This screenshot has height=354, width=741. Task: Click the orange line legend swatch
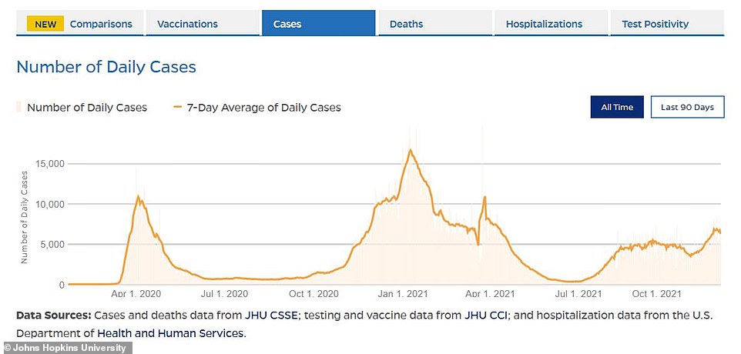[x=178, y=107]
